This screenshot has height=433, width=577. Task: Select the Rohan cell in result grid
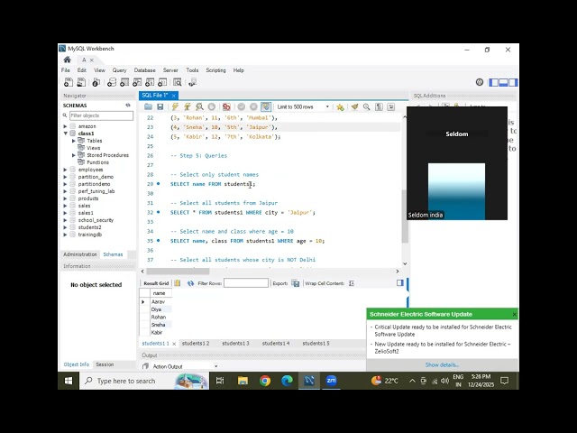[x=159, y=317]
